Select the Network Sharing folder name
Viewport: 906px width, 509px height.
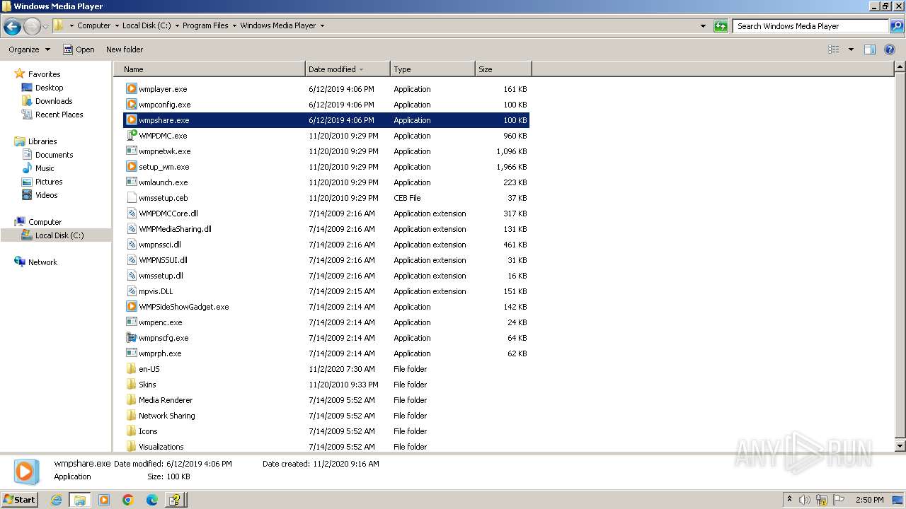pos(166,416)
